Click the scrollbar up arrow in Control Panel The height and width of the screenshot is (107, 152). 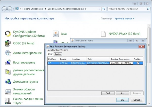click(149, 26)
